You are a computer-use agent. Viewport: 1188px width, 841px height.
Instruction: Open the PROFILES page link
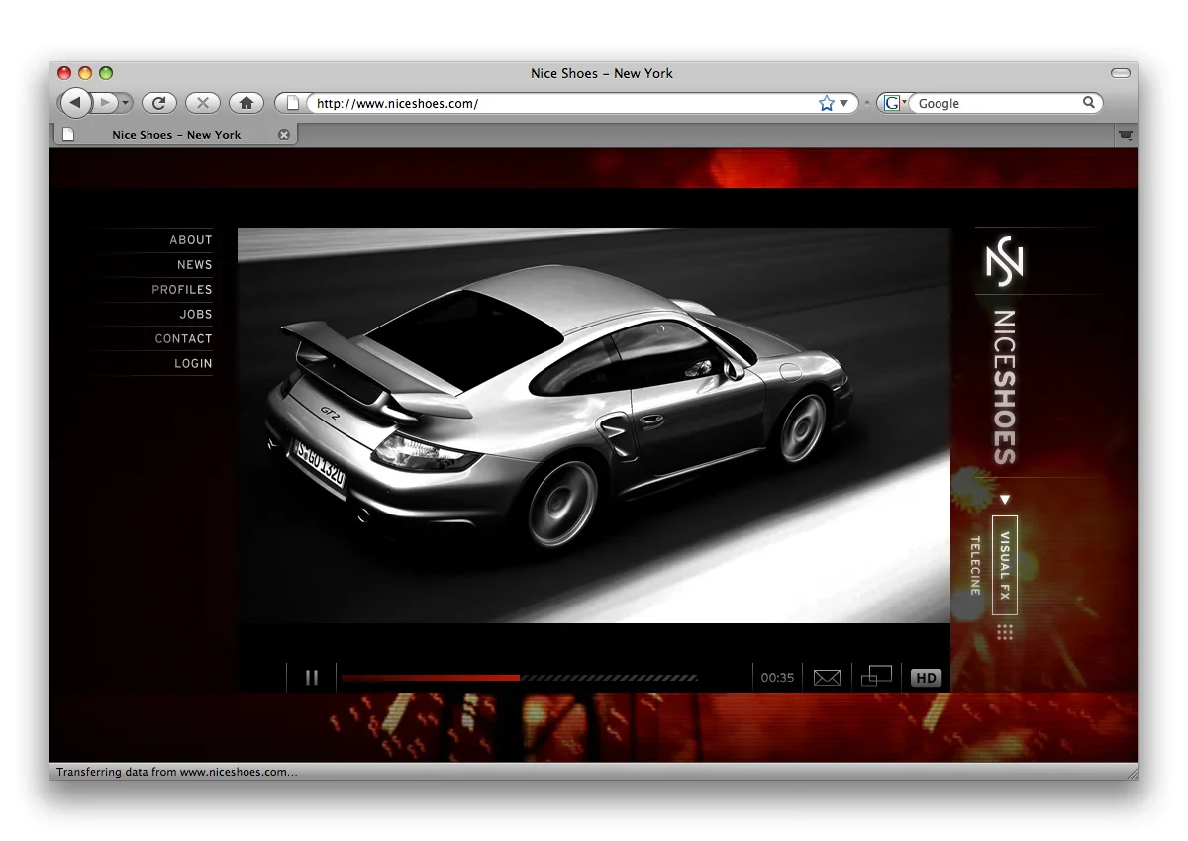coord(181,289)
